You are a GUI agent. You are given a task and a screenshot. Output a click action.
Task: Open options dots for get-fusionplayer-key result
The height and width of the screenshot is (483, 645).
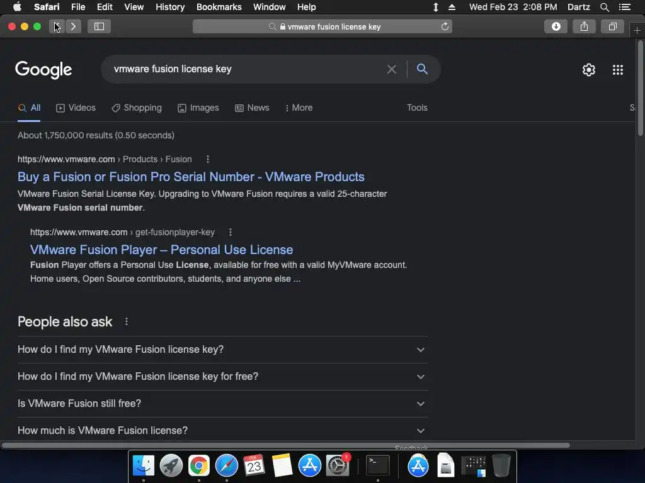[231, 233]
